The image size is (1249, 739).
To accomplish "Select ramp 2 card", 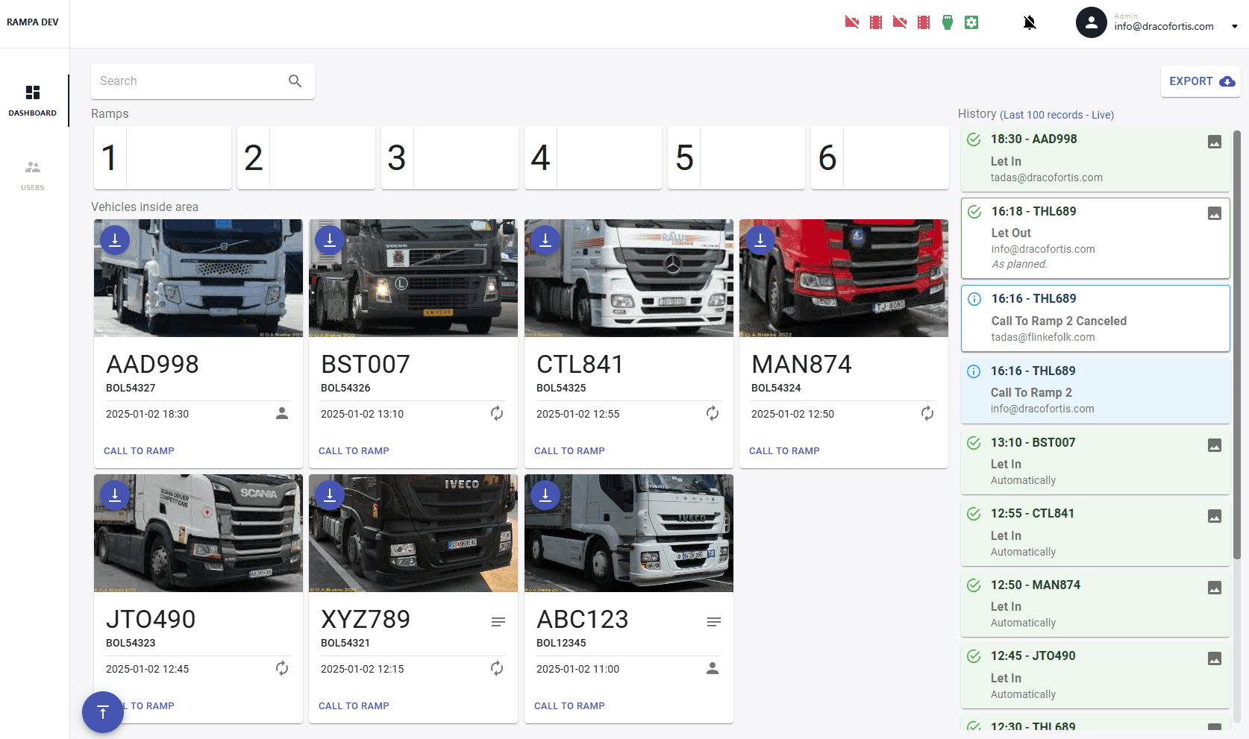I will coord(306,157).
